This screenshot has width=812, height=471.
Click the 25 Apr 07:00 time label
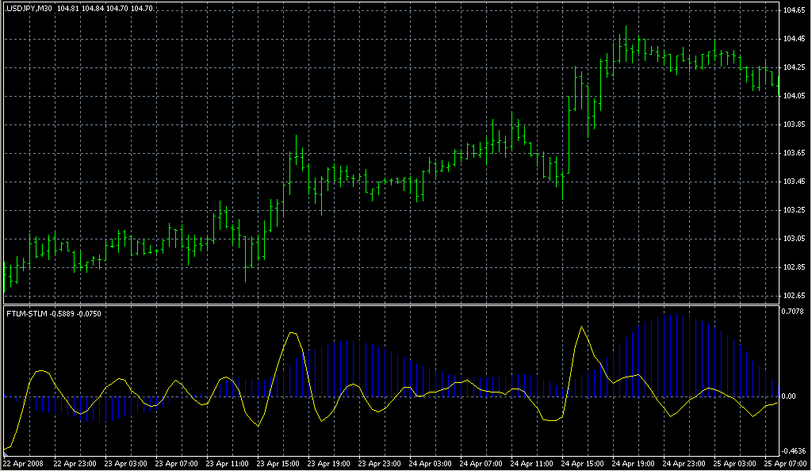[x=785, y=463]
